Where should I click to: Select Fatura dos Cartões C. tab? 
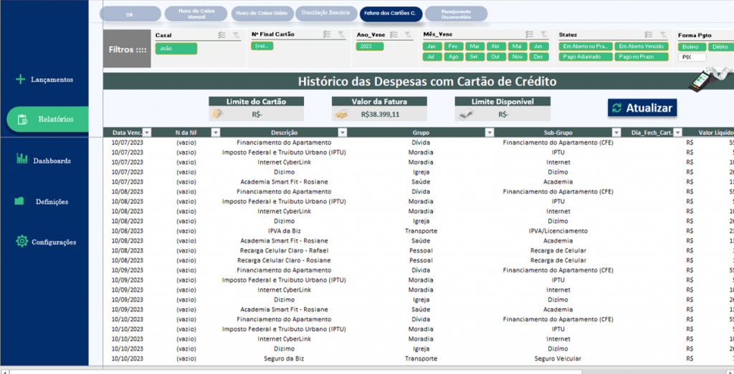(391, 14)
